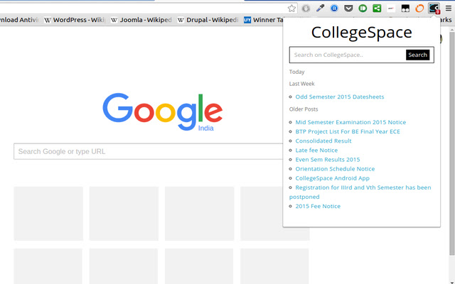Viewport: 455px width, 284px height.
Task: Click the 'Last Week' section heading
Action: 301,84
